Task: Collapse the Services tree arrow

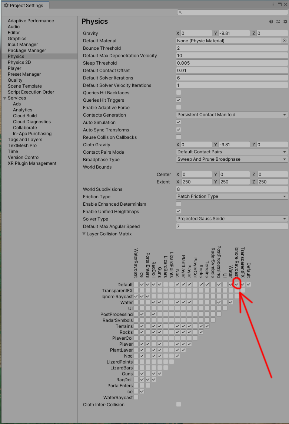Action: click(4, 98)
